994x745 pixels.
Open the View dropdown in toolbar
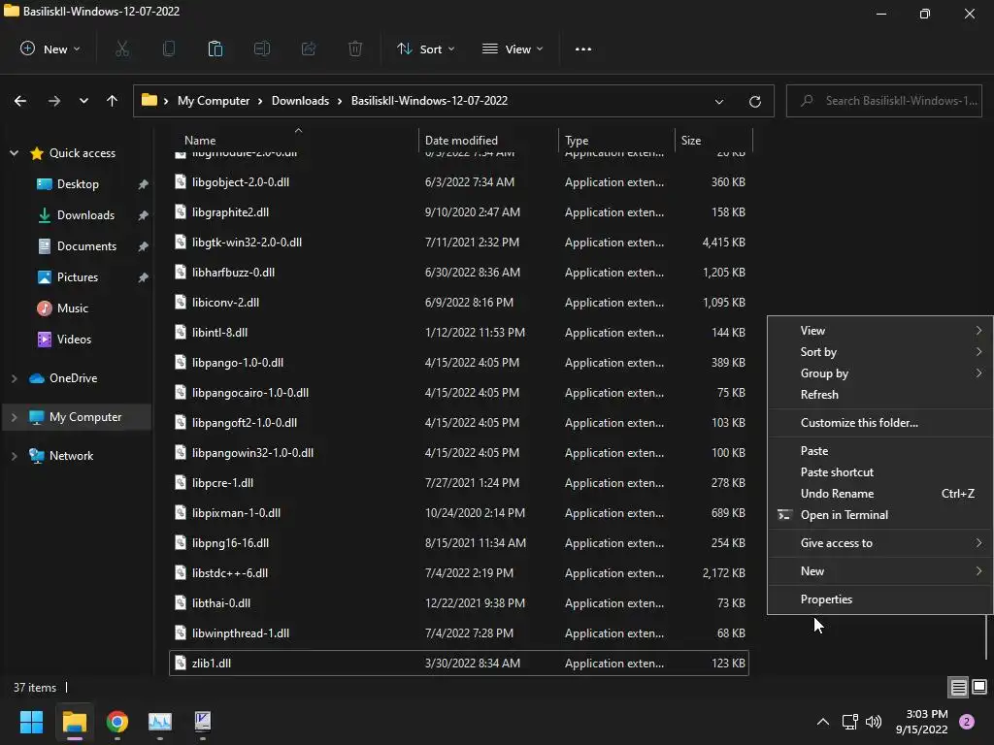(x=513, y=49)
